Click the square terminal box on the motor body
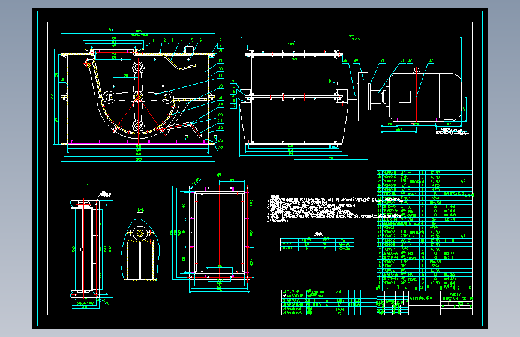Screen dimensions: 520x337 point(405,97)
